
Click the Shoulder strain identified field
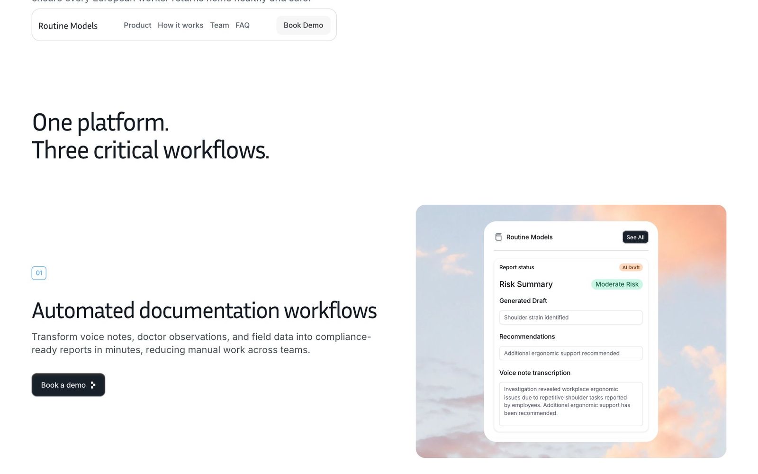[571, 318]
